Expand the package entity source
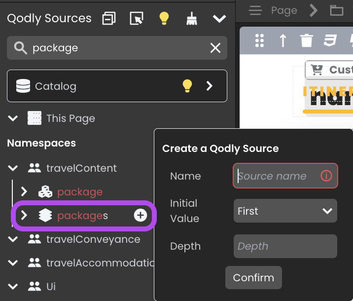This screenshot has height=301, width=353. (24, 192)
